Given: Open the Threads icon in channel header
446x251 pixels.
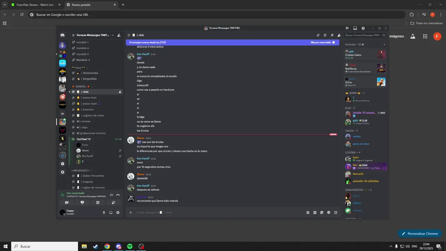Looking at the screenshot, I should tap(318, 35).
